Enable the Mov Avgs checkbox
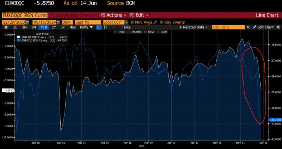 pyautogui.click(x=132, y=22)
